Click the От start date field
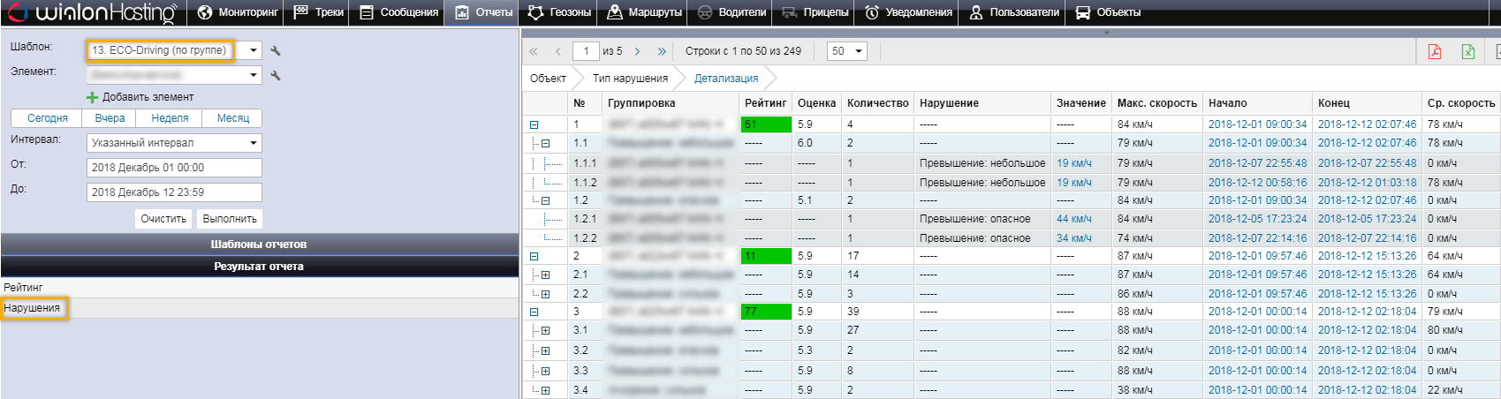Image resolution: width=1501 pixels, height=399 pixels. [x=174, y=168]
